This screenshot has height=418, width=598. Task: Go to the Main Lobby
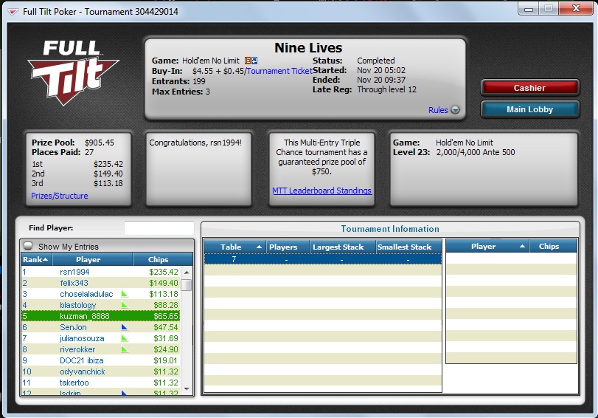[x=529, y=109]
